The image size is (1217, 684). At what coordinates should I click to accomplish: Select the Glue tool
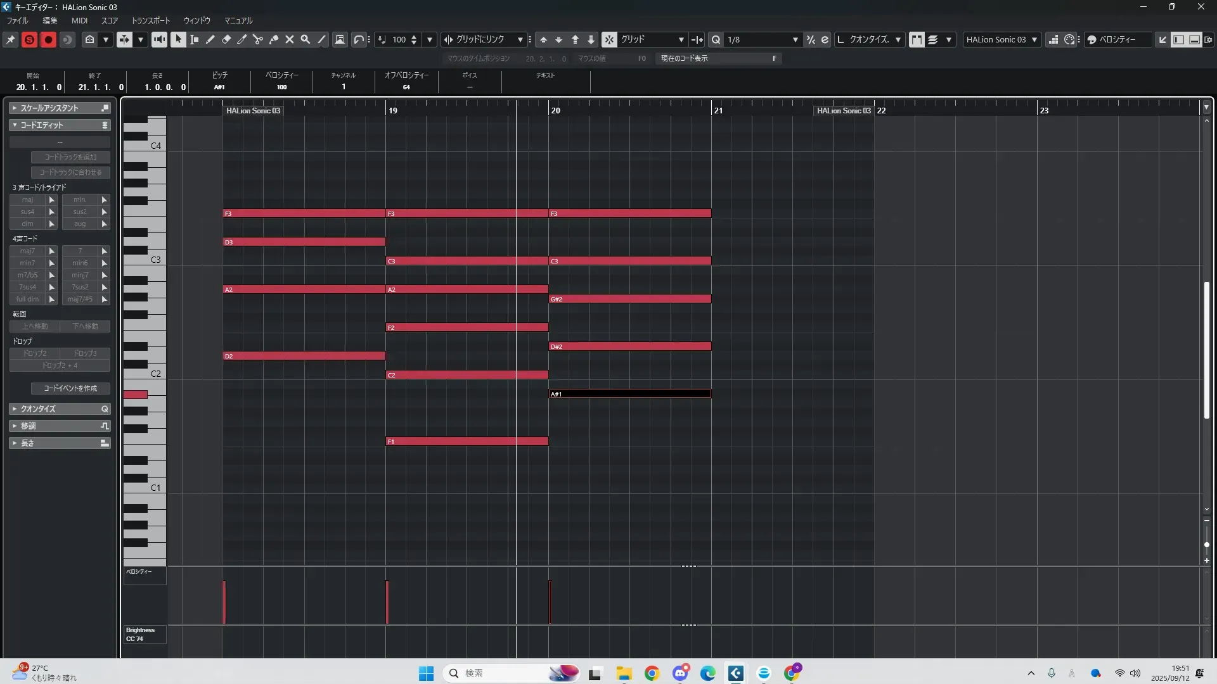coord(274,39)
